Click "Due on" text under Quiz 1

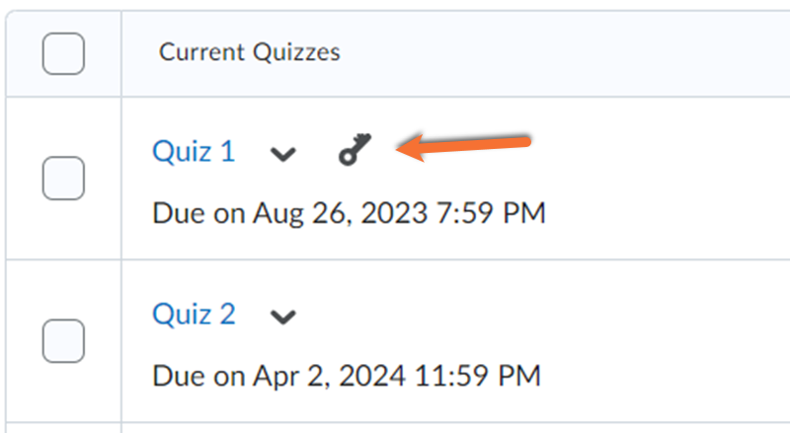(x=197, y=212)
